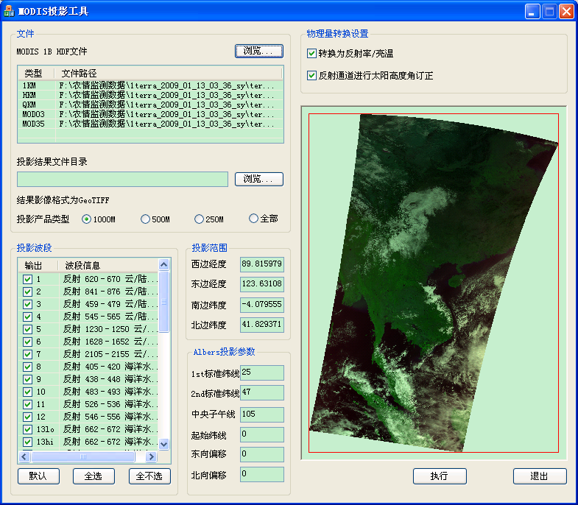Screen dimensions: 578x505
Task: Minimize the MODIS投影工具 window
Action: pos(532,12)
